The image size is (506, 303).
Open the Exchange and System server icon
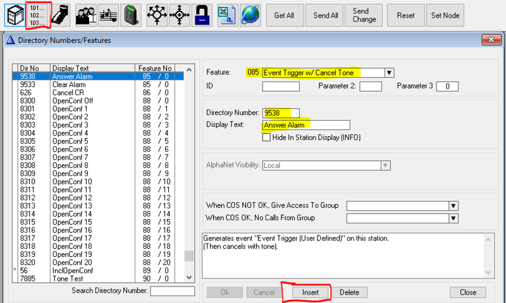click(15, 15)
